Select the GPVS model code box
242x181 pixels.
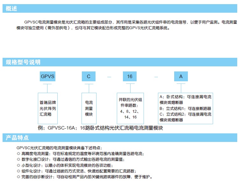[47, 76]
